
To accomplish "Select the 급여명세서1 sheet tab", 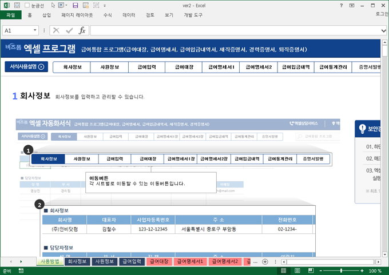I will 190,261.
